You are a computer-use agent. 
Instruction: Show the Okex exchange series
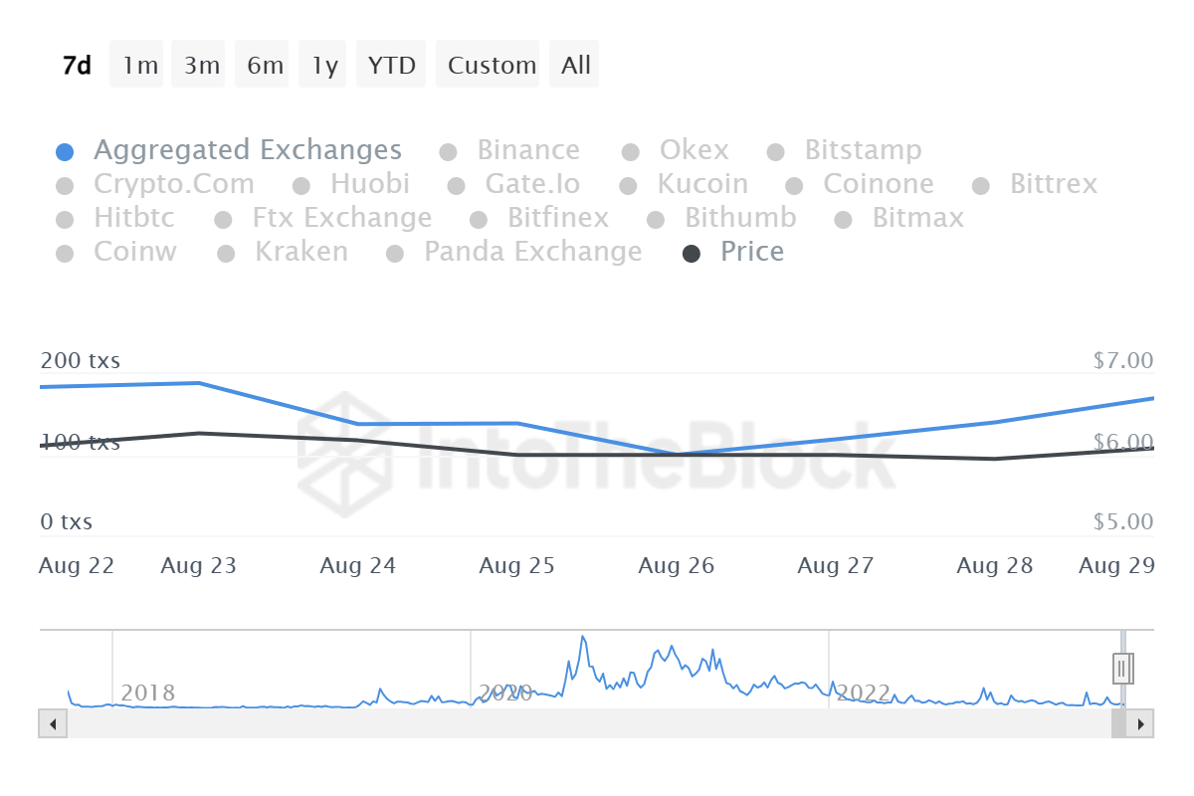click(x=694, y=151)
